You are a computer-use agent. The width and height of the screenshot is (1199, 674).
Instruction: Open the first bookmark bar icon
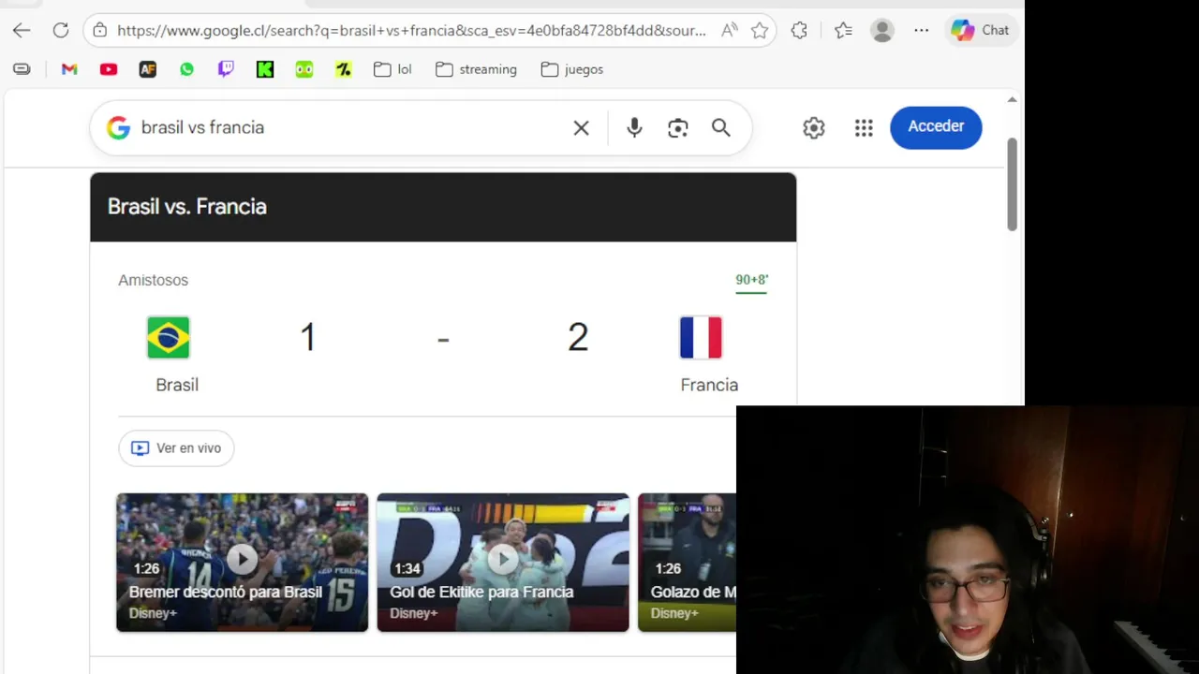(x=22, y=69)
